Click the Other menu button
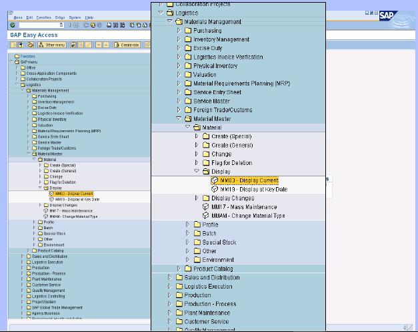This screenshot has height=332, width=418. click(52, 45)
